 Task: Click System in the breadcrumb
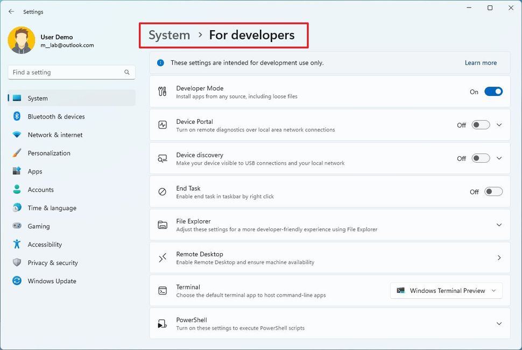point(169,35)
